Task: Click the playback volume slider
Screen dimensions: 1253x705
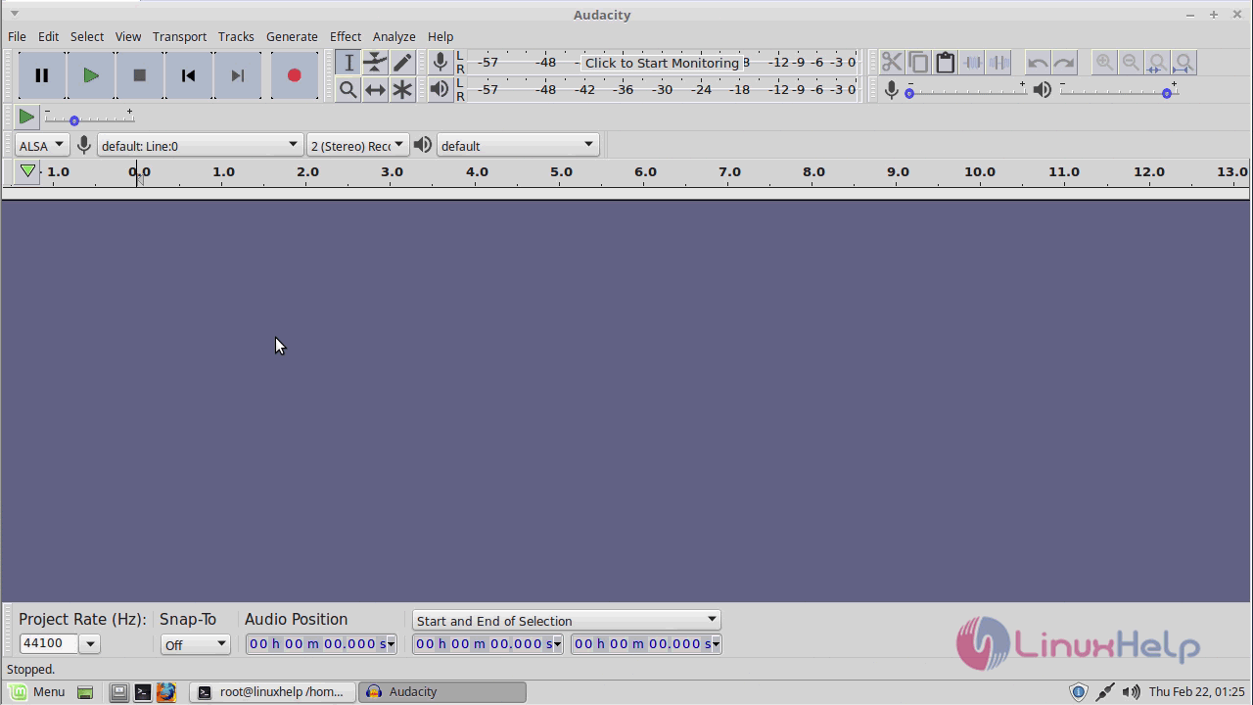Action: pyautogui.click(x=1118, y=90)
